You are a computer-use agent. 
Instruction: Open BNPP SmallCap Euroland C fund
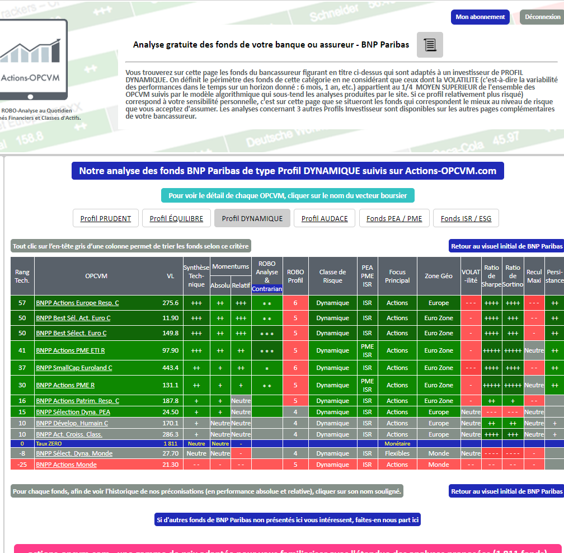click(x=74, y=368)
